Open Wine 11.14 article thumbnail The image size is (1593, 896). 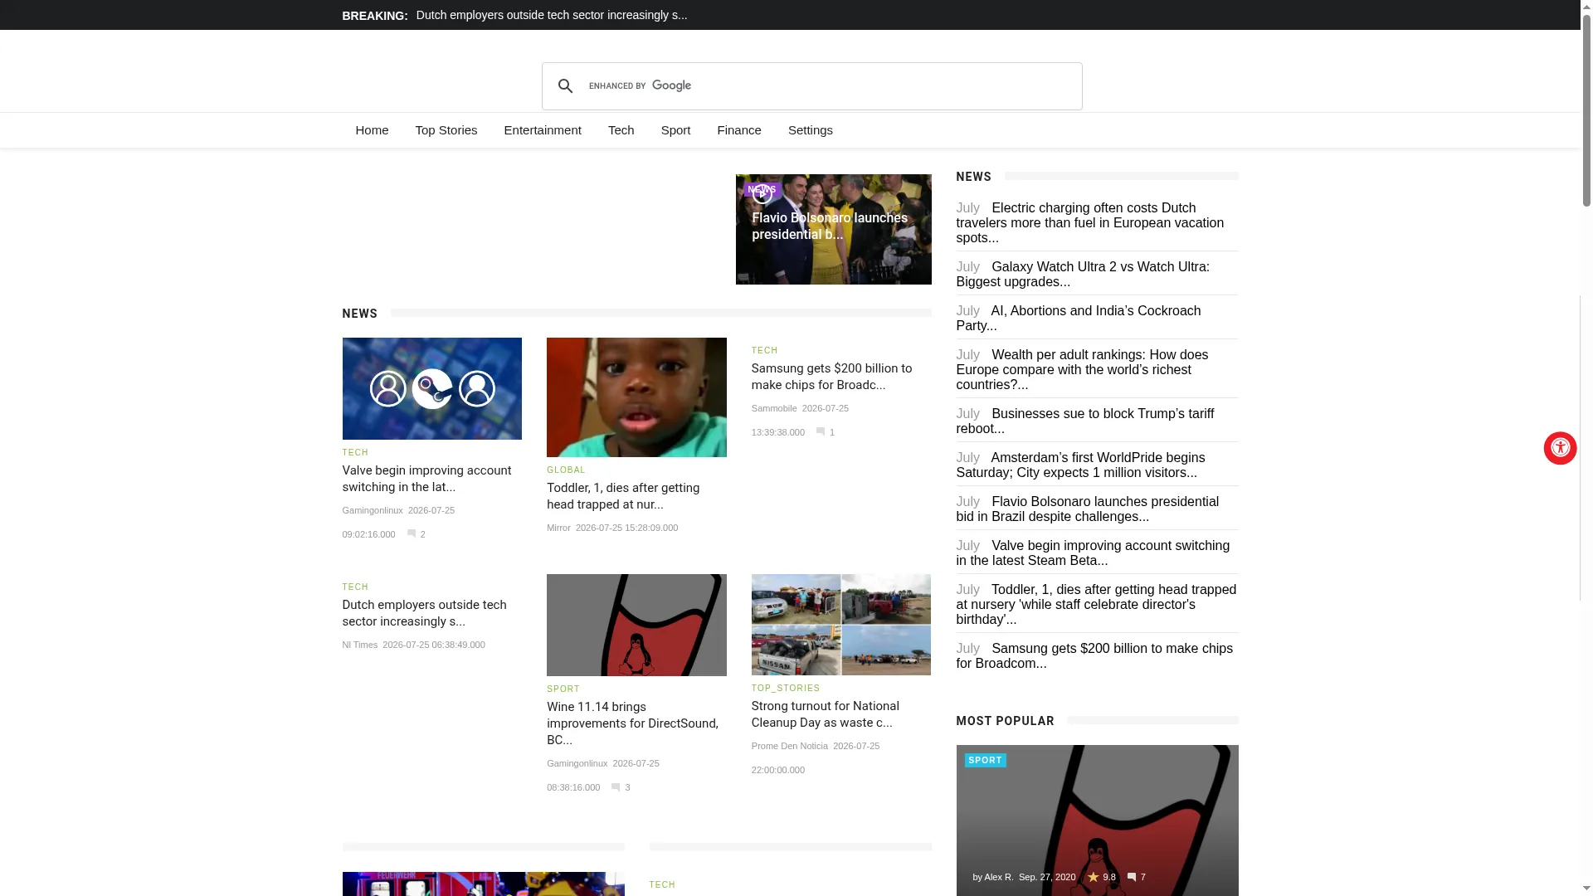click(x=636, y=625)
